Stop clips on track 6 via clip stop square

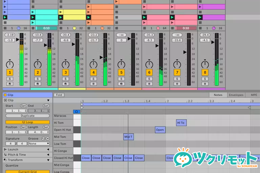[144, 28]
